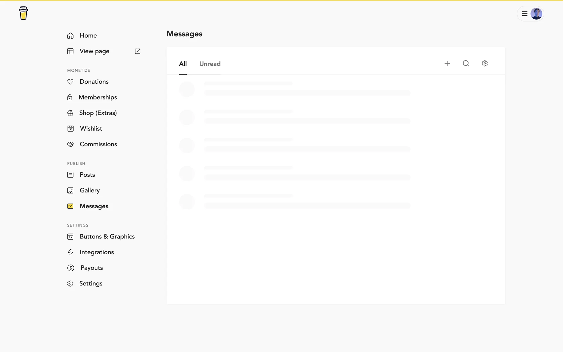
Task: Go to Home in the sidebar
Action: coord(88,35)
